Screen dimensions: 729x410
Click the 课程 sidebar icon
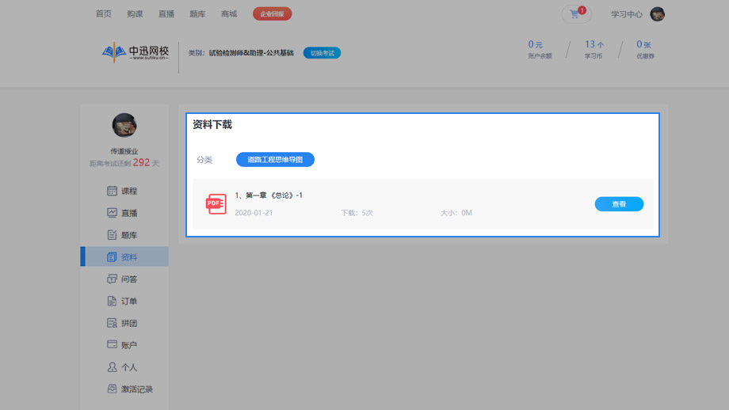(112, 191)
